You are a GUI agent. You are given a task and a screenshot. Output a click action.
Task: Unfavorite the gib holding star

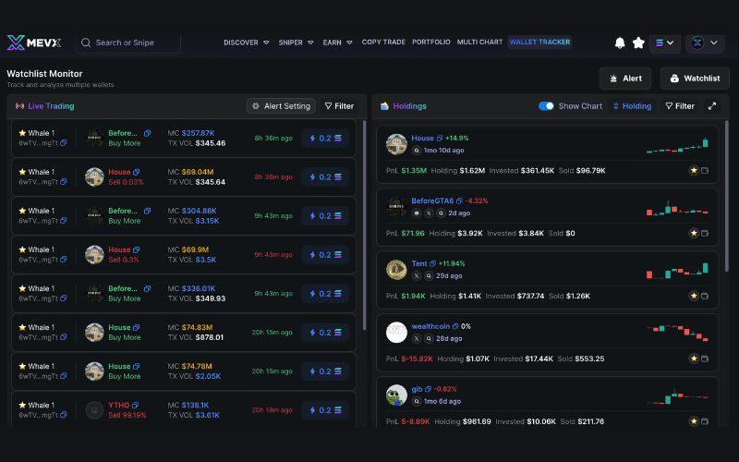(694, 421)
